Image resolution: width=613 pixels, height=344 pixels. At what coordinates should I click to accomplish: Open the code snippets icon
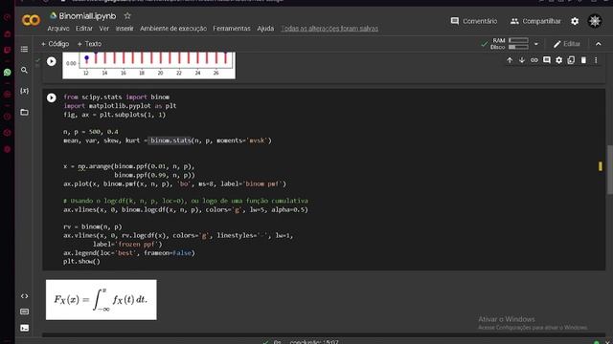(x=24, y=296)
